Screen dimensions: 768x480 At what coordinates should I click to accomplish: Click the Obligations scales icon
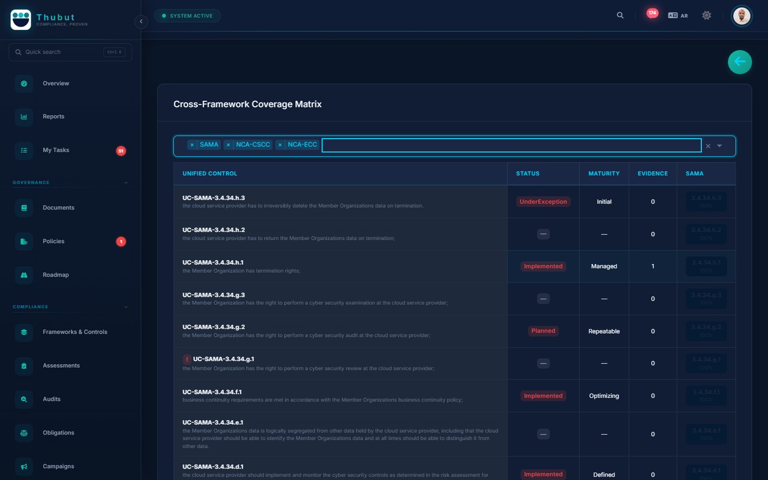24,433
